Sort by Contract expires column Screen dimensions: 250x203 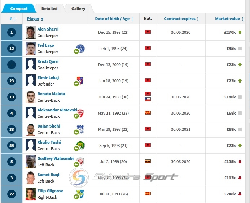[x=181, y=19]
